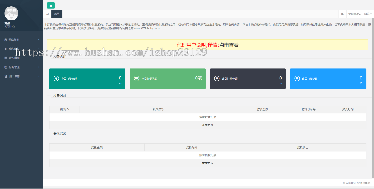This screenshot has height=189, width=374.
Task: Click the www.0766city.com text in disclaimer
Action: tap(146, 29)
